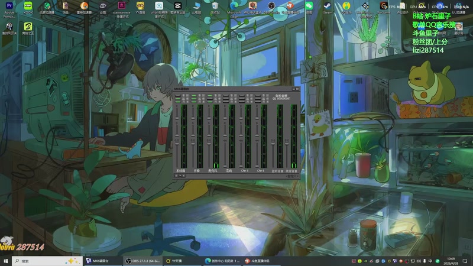Toggle top indicator switch on 麦克风 channel
473x266 pixels.
(x=210, y=96)
